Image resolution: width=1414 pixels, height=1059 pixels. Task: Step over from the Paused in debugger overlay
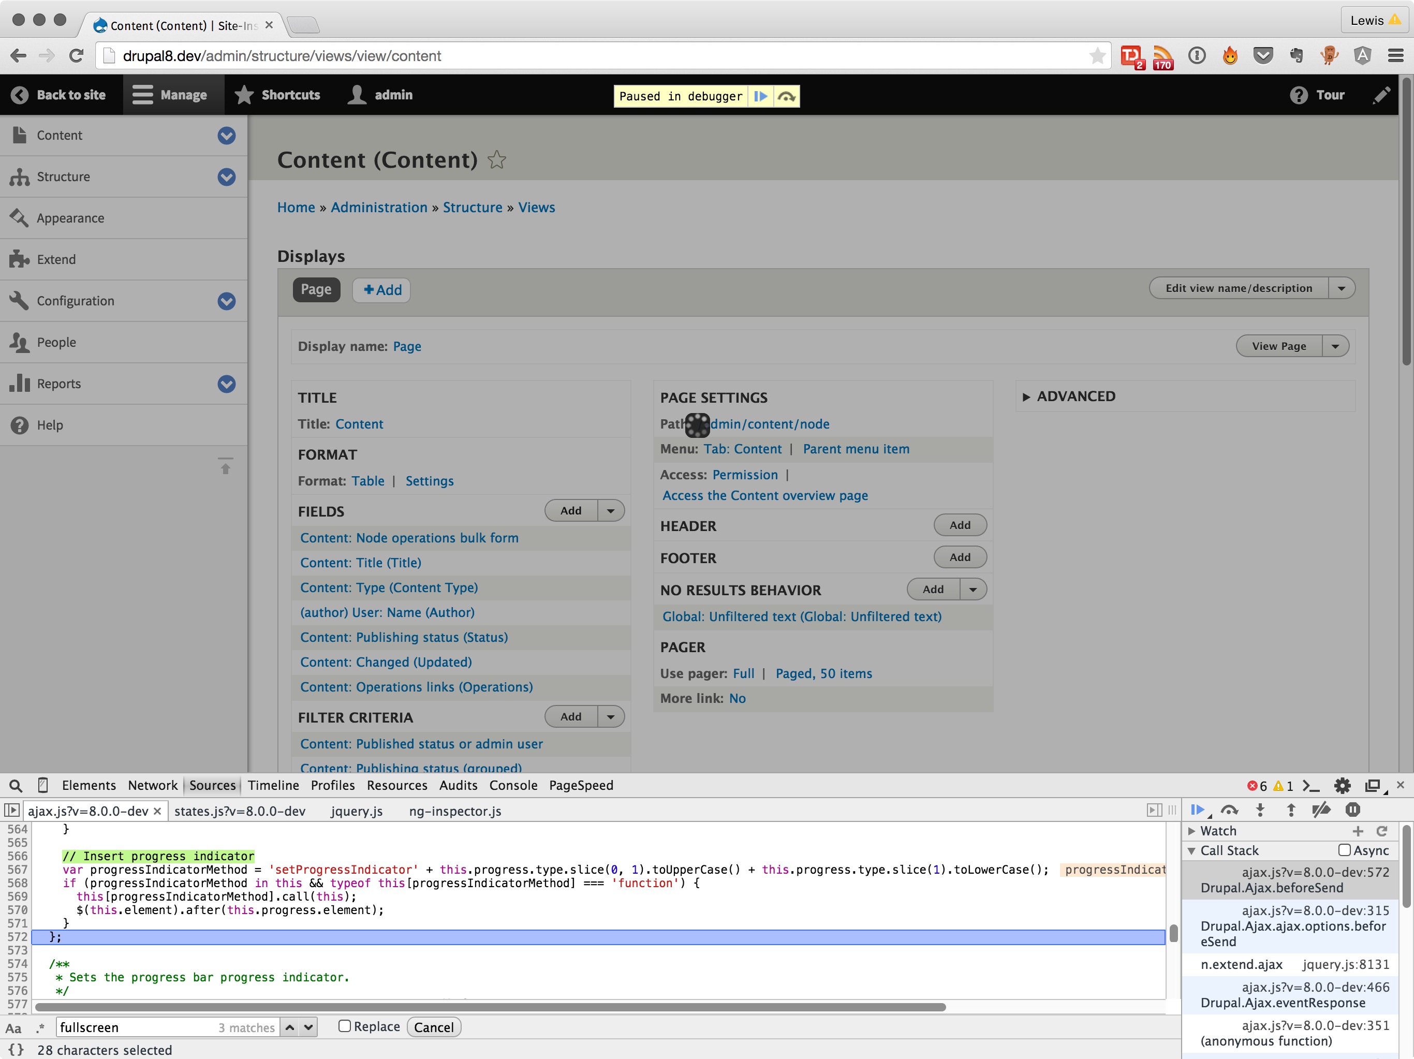(786, 96)
